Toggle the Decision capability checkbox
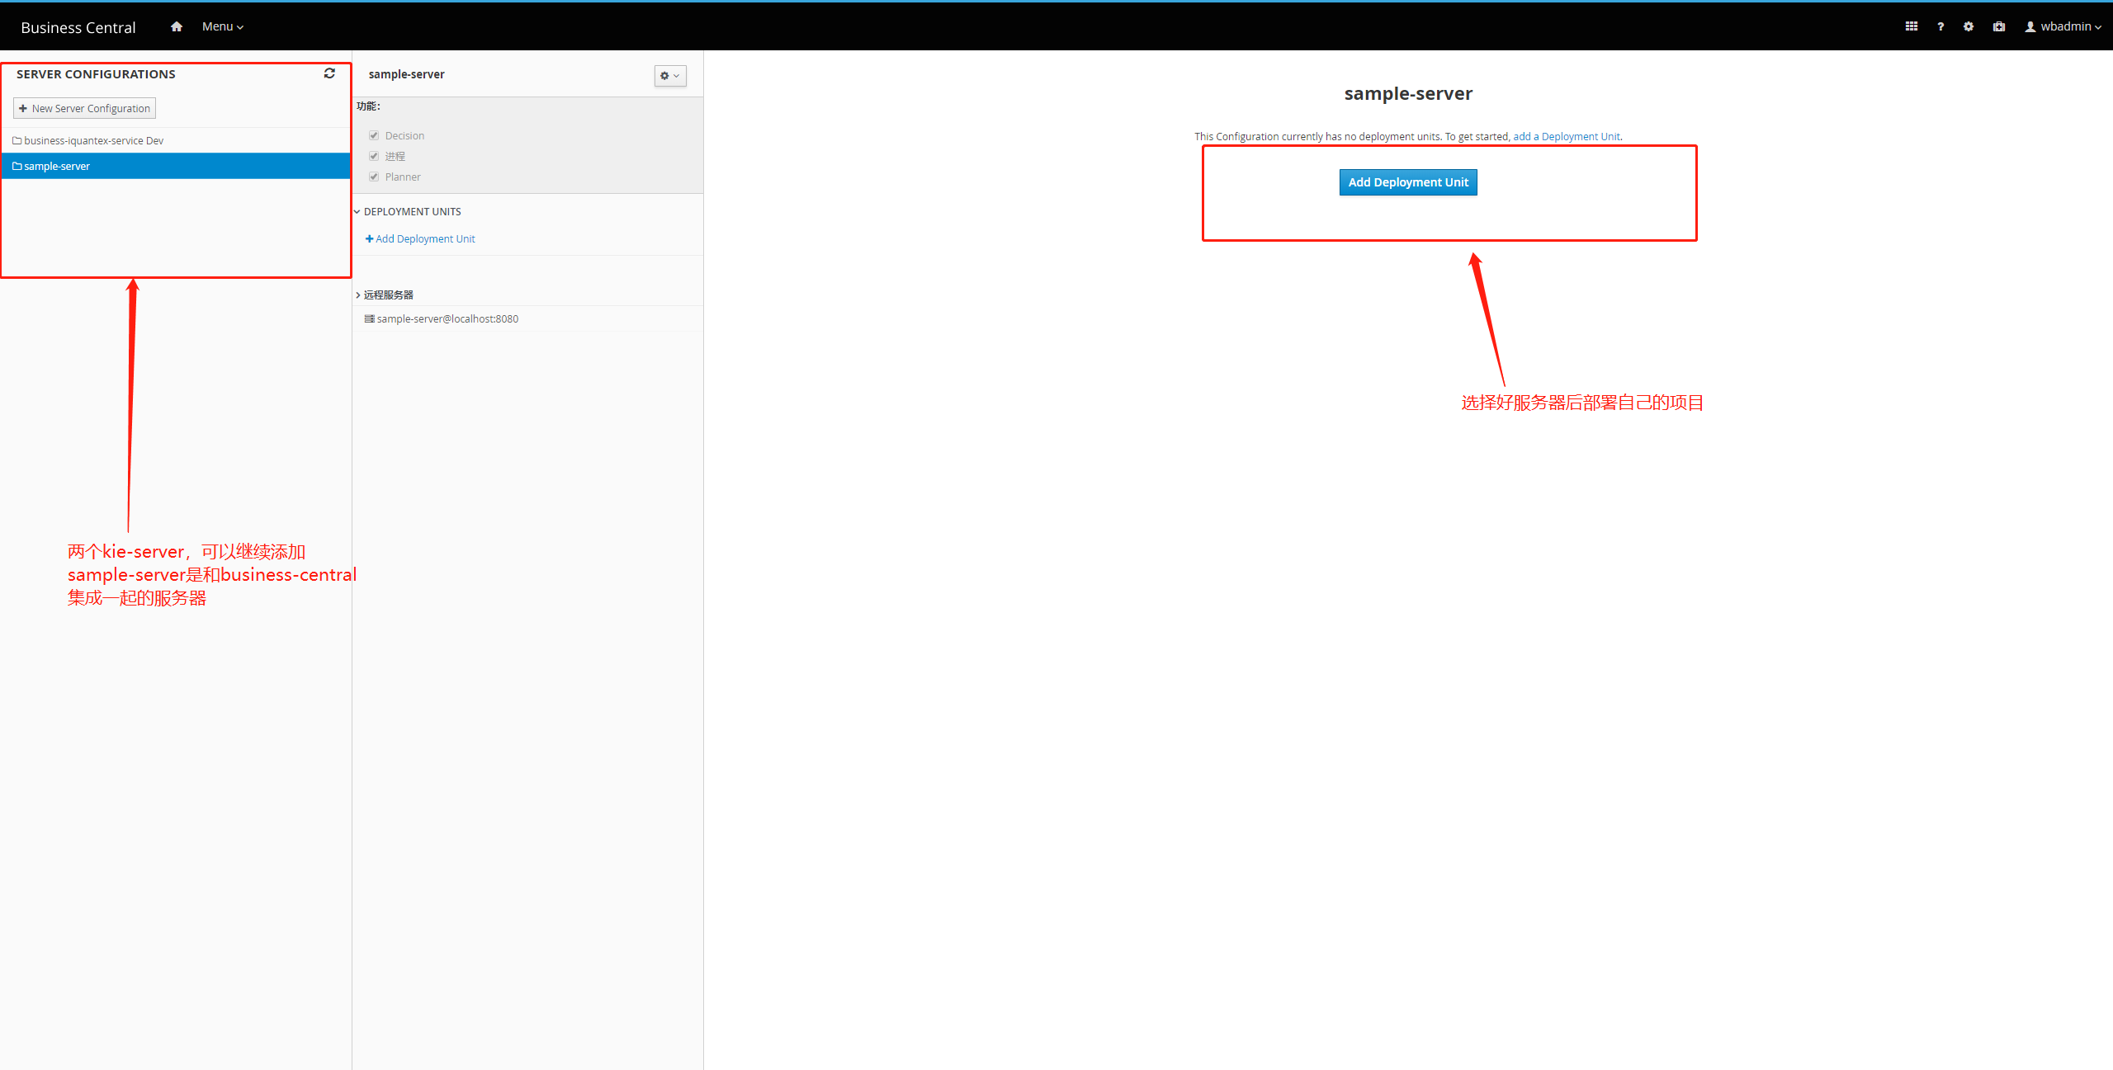 click(x=374, y=135)
